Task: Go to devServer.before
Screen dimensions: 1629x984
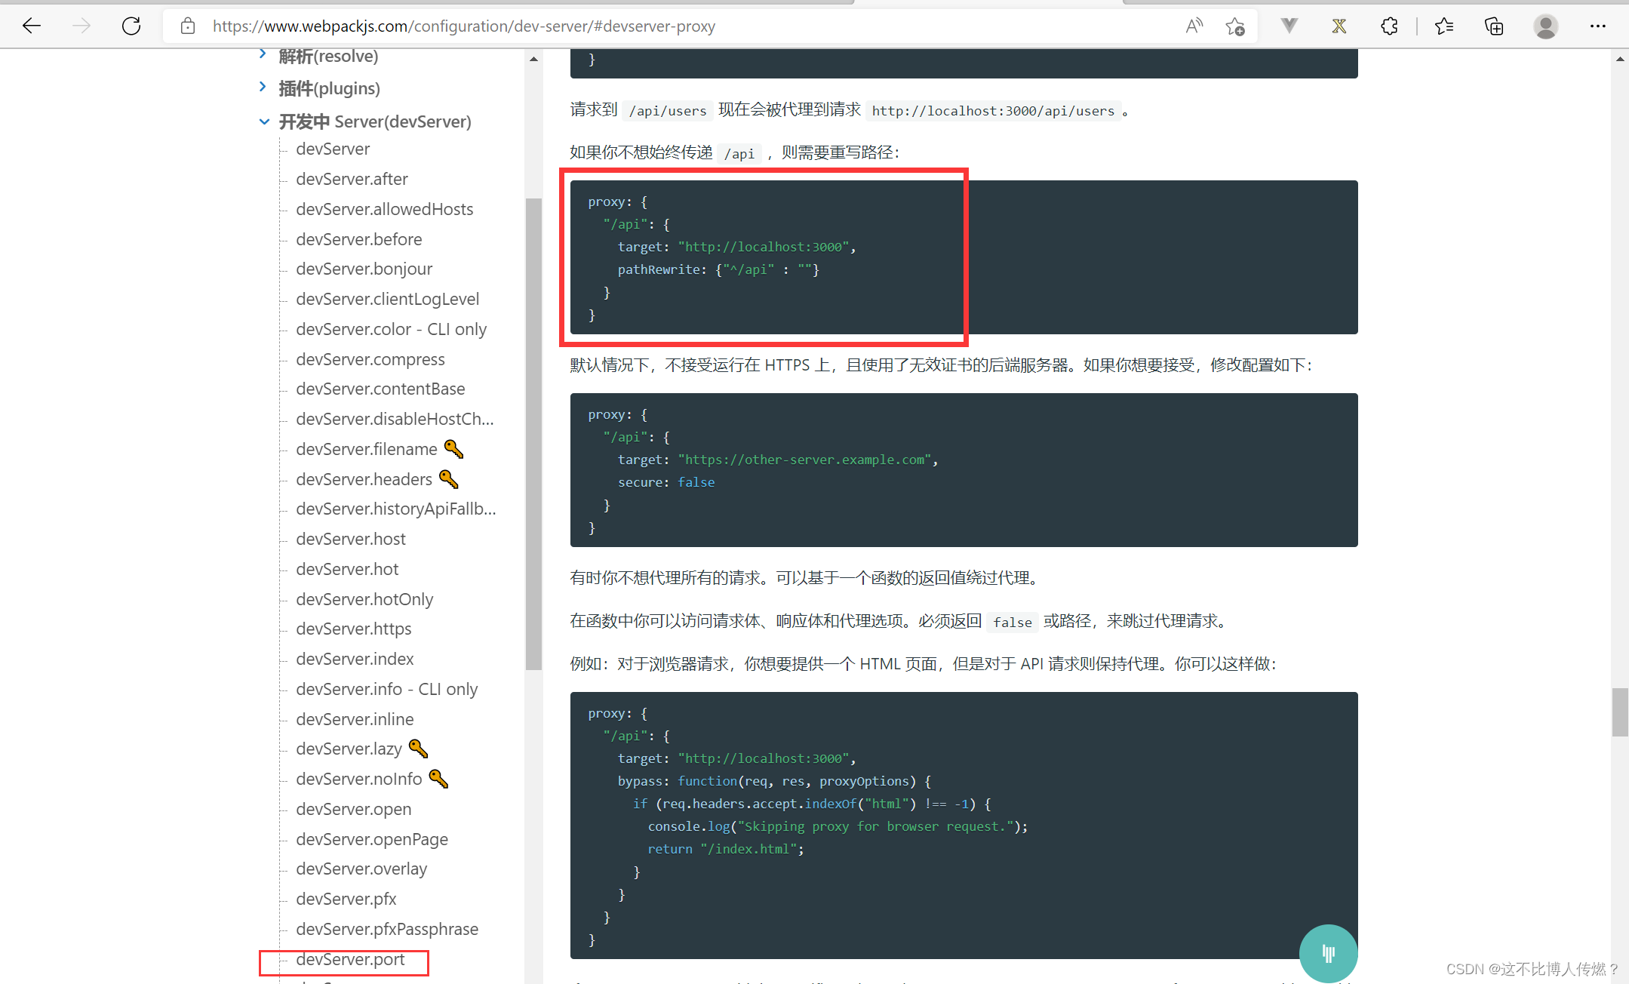Action: coord(358,239)
